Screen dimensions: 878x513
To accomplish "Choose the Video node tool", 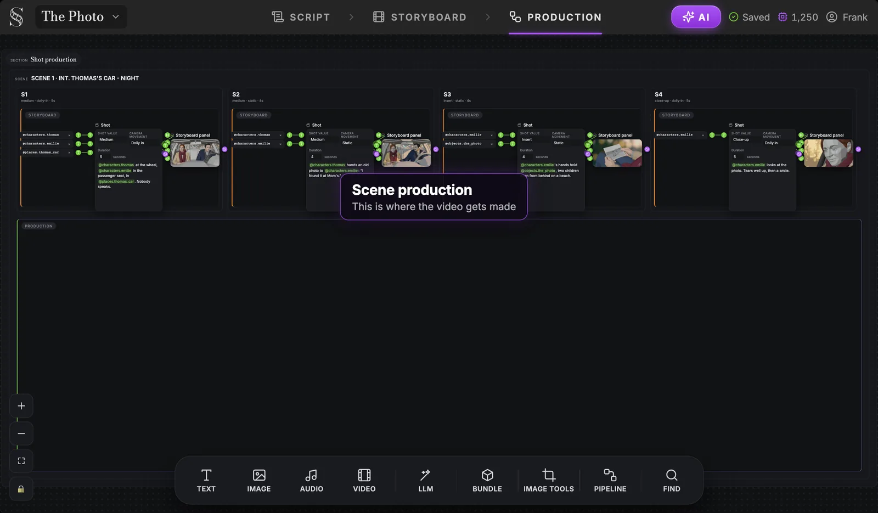I will (x=364, y=481).
